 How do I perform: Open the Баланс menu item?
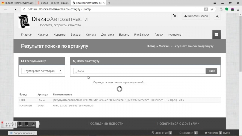[x=124, y=34]
